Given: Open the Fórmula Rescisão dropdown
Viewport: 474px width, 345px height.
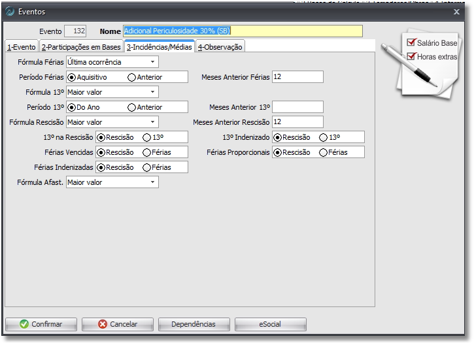Looking at the screenshot, I should tap(152, 122).
